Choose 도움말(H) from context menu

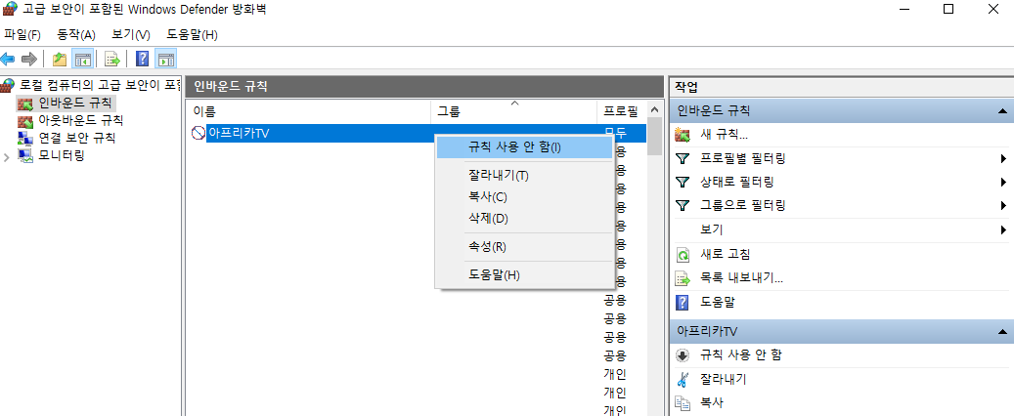point(524,275)
